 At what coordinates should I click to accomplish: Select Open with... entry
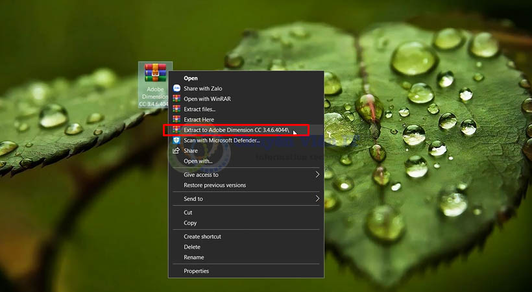(x=198, y=161)
